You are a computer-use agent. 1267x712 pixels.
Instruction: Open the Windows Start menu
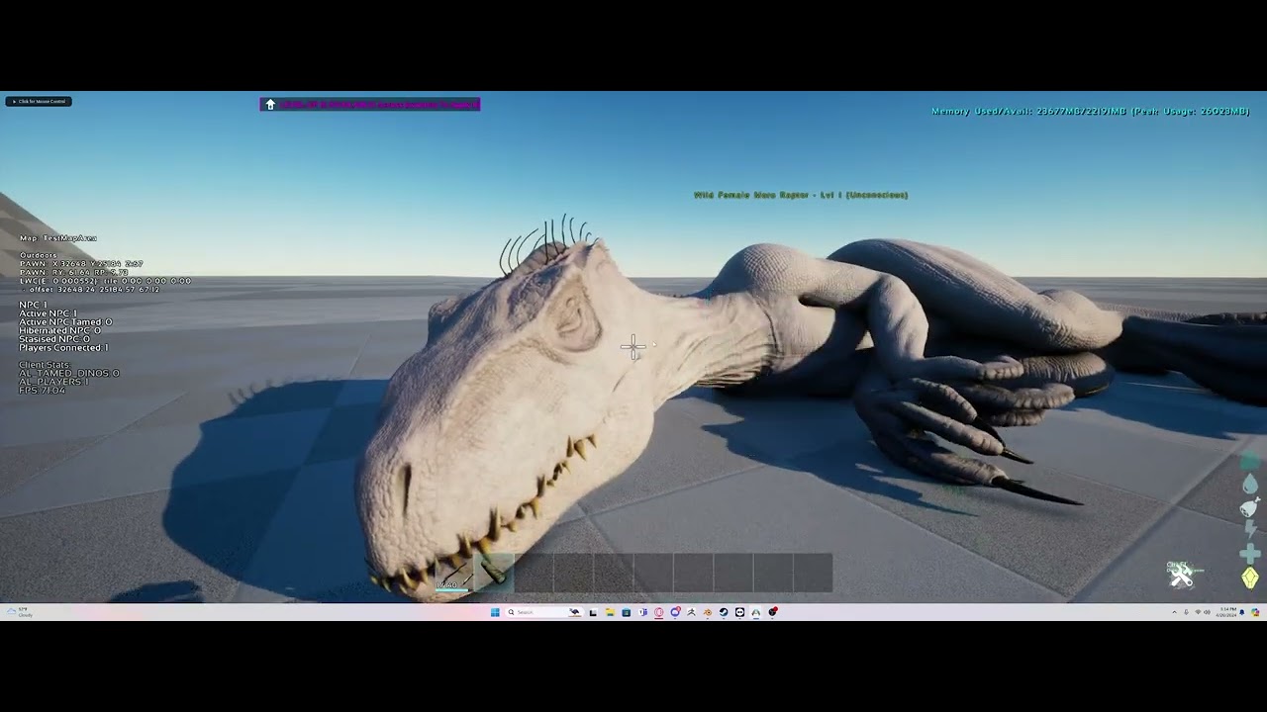[495, 612]
